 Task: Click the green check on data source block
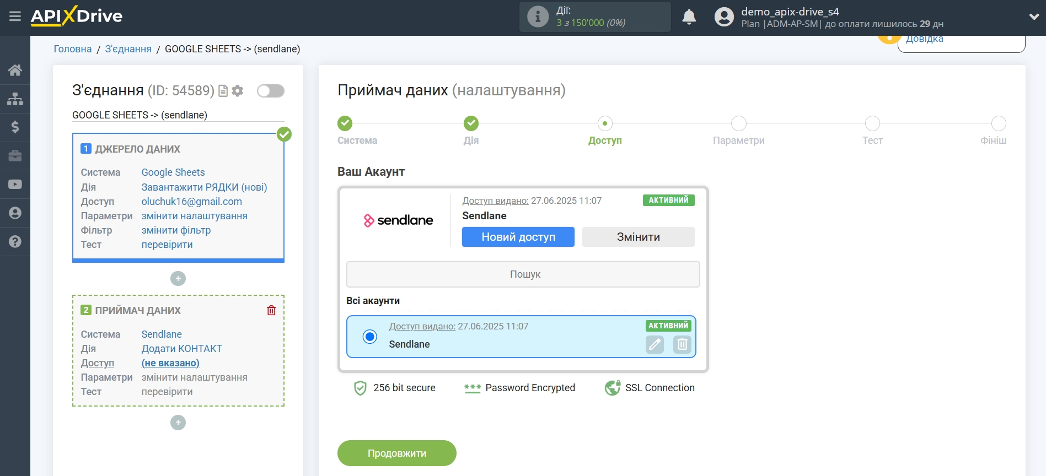pyautogui.click(x=284, y=134)
